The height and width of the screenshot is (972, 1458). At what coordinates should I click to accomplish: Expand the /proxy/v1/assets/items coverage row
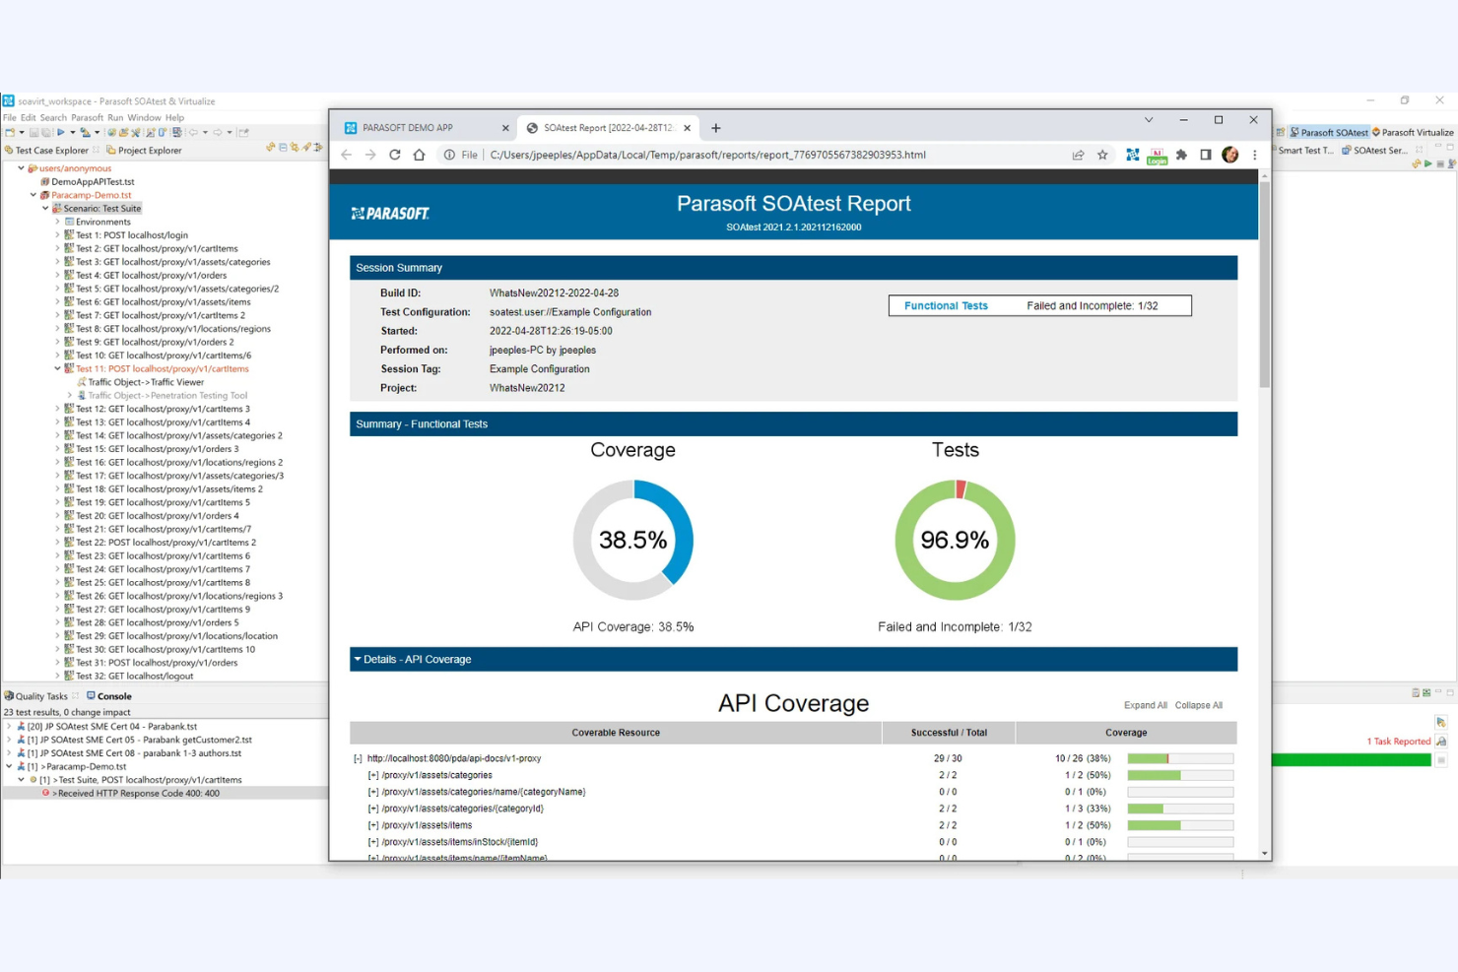tap(373, 825)
